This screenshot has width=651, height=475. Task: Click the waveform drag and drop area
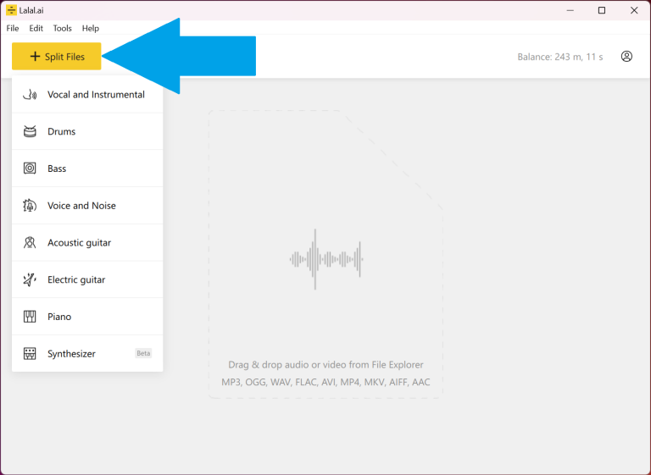click(x=325, y=258)
